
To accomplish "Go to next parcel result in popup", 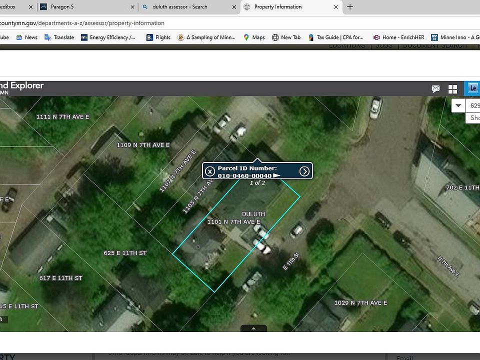I will click(304, 171).
